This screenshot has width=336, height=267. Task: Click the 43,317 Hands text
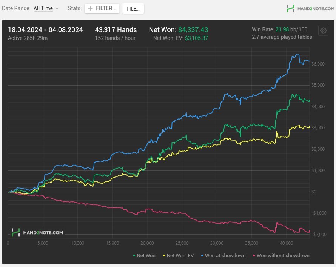116,30
